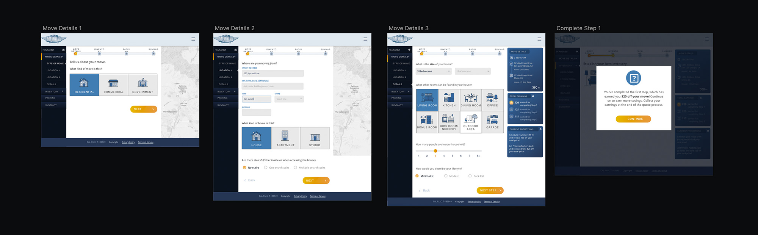Select the No stairs radio option
The height and width of the screenshot is (235, 758).
click(x=251, y=168)
